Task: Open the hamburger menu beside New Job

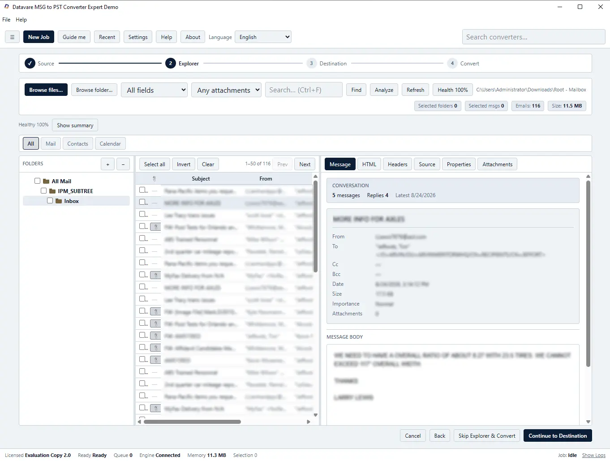Action: [x=12, y=37]
